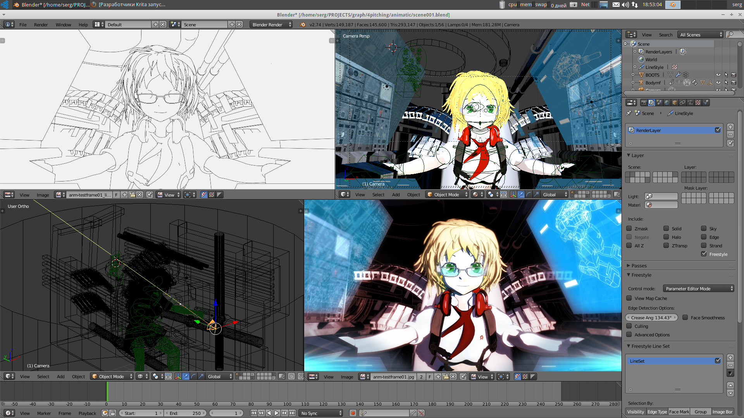This screenshot has width=744, height=418.
Task: Enable View Map Cache checkbox
Action: tap(629, 298)
